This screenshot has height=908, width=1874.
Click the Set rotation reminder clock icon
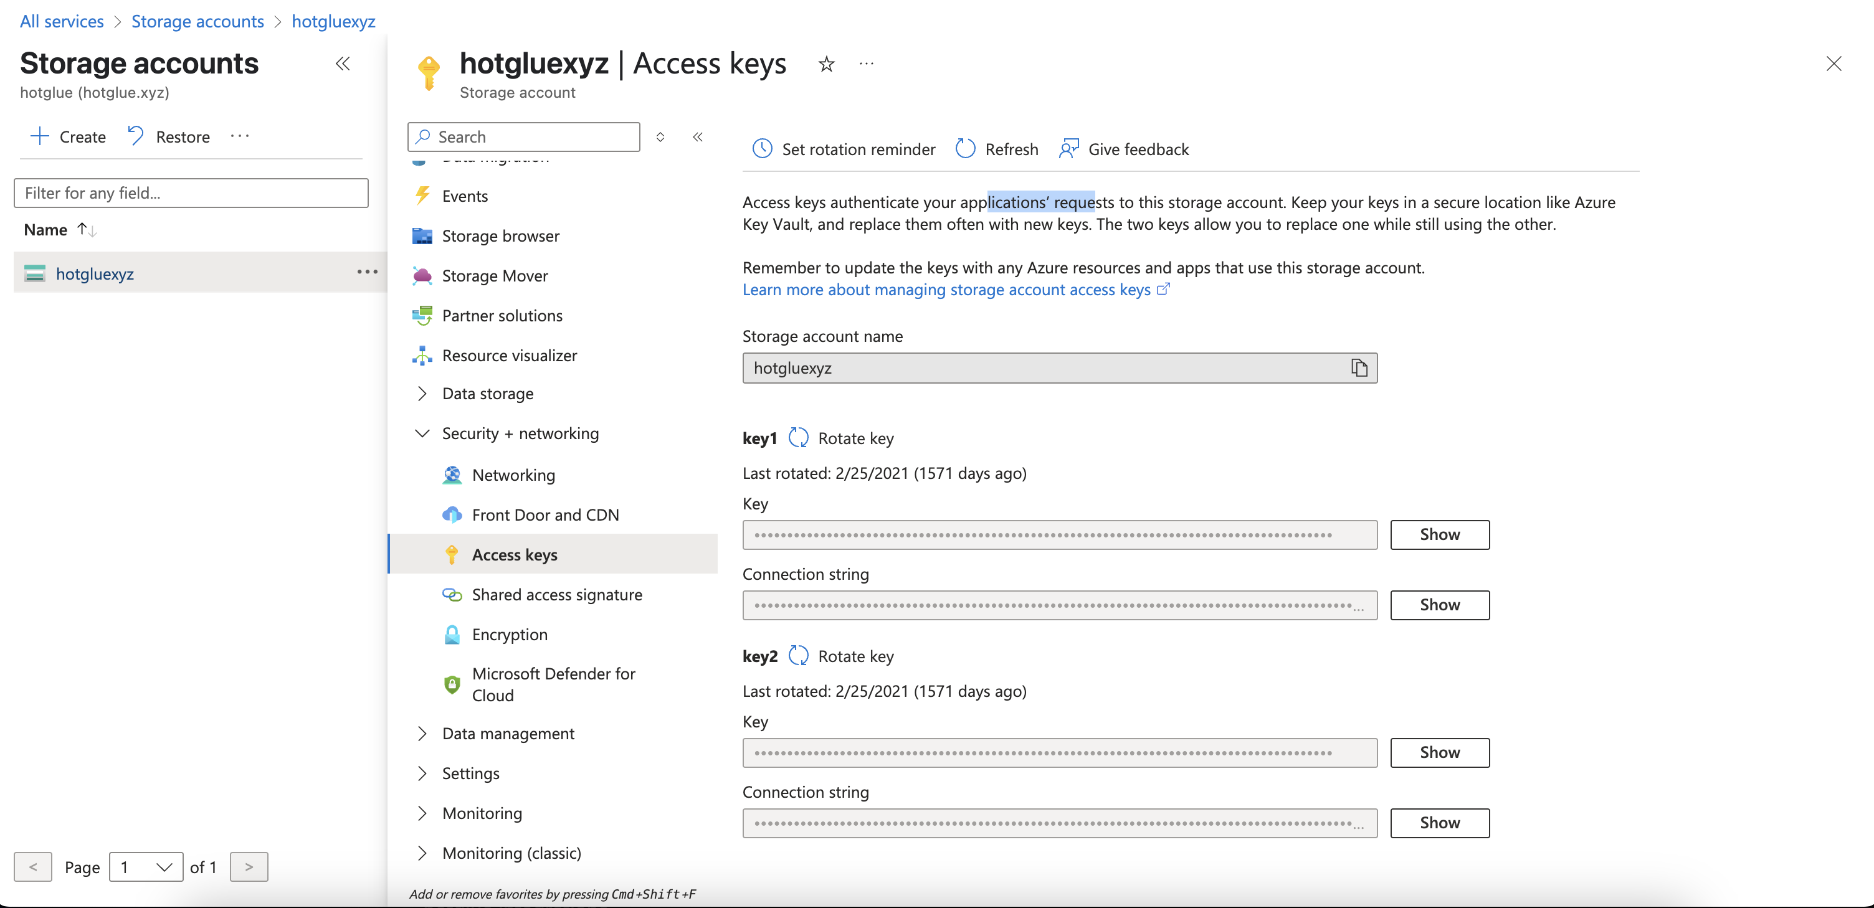[x=762, y=149]
